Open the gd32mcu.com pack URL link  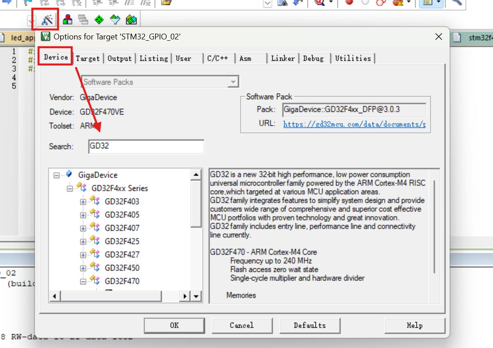point(354,124)
